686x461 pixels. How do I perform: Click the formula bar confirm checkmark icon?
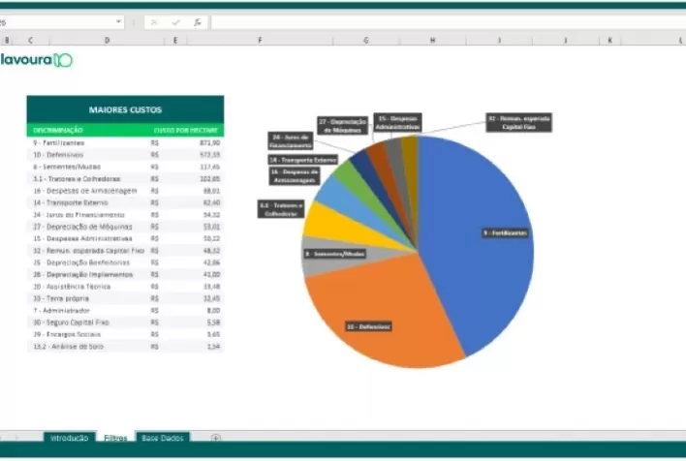tap(176, 22)
